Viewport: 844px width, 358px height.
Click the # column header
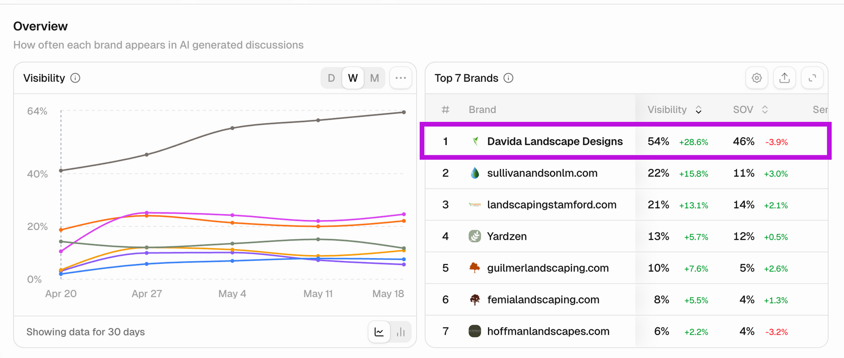tap(445, 110)
